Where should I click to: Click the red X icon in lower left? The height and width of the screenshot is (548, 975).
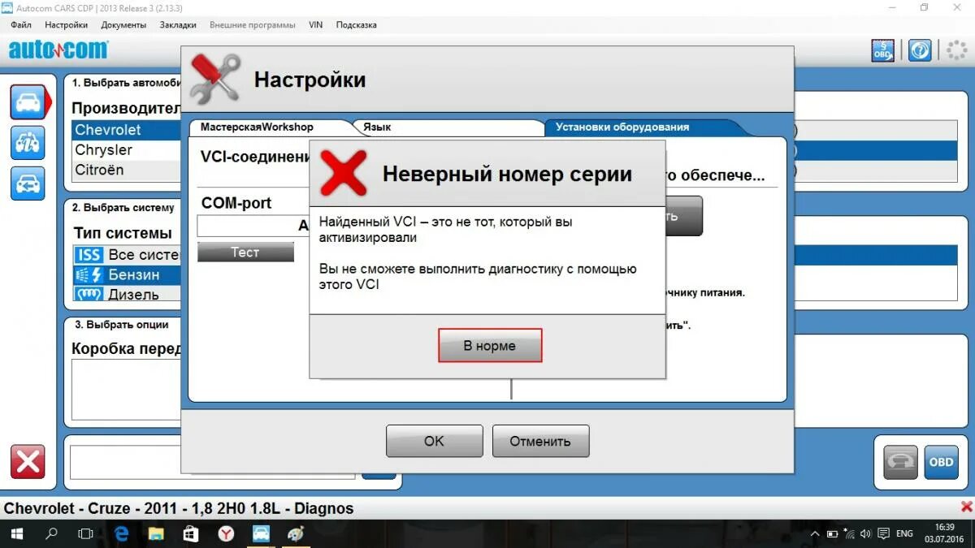[28, 462]
